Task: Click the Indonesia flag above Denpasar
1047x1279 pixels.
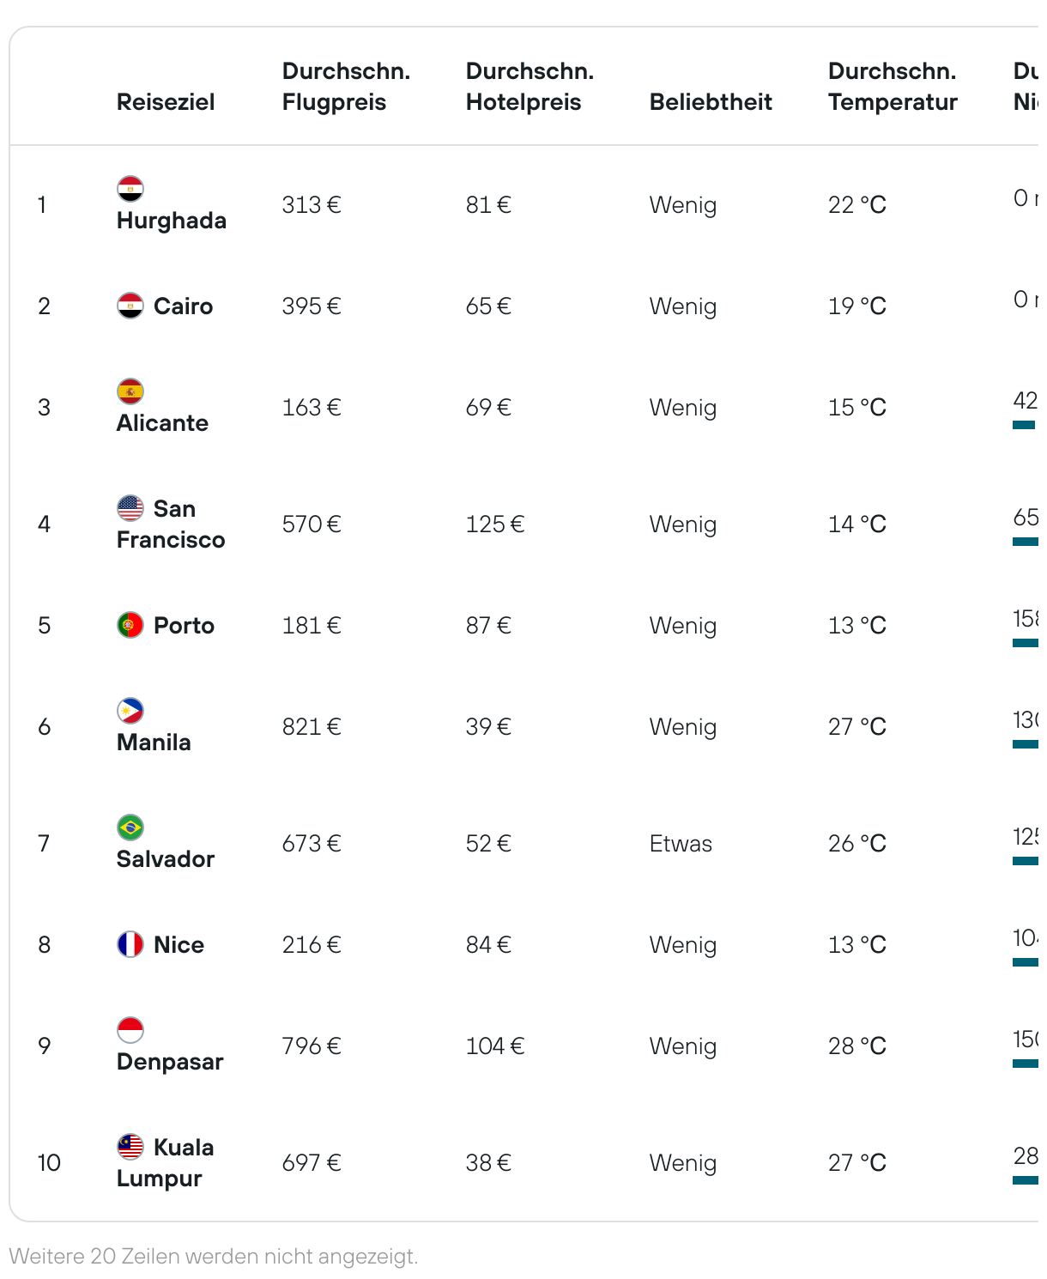Action: tap(130, 1030)
